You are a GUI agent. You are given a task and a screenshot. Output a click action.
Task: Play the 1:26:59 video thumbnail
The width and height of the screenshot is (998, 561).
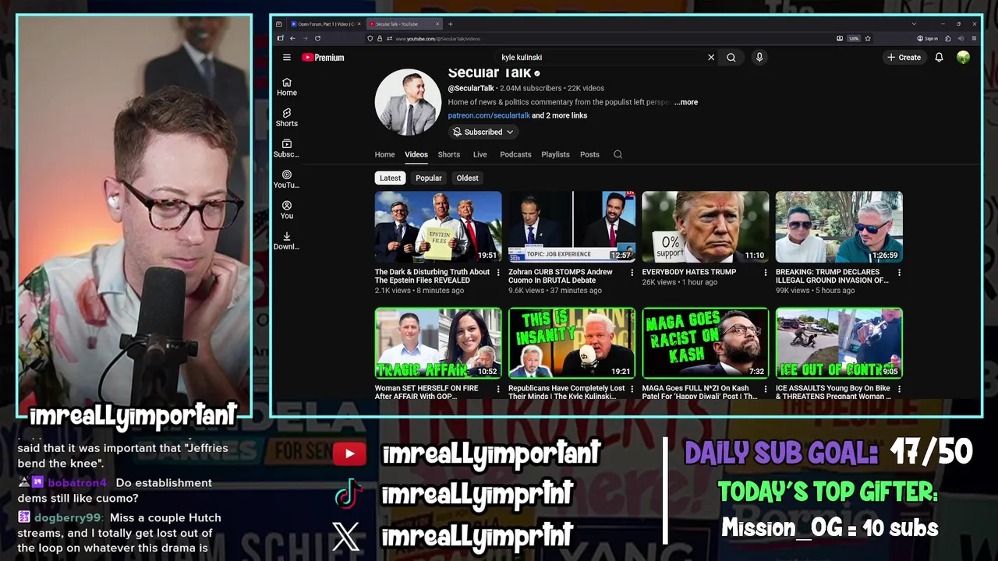point(839,227)
